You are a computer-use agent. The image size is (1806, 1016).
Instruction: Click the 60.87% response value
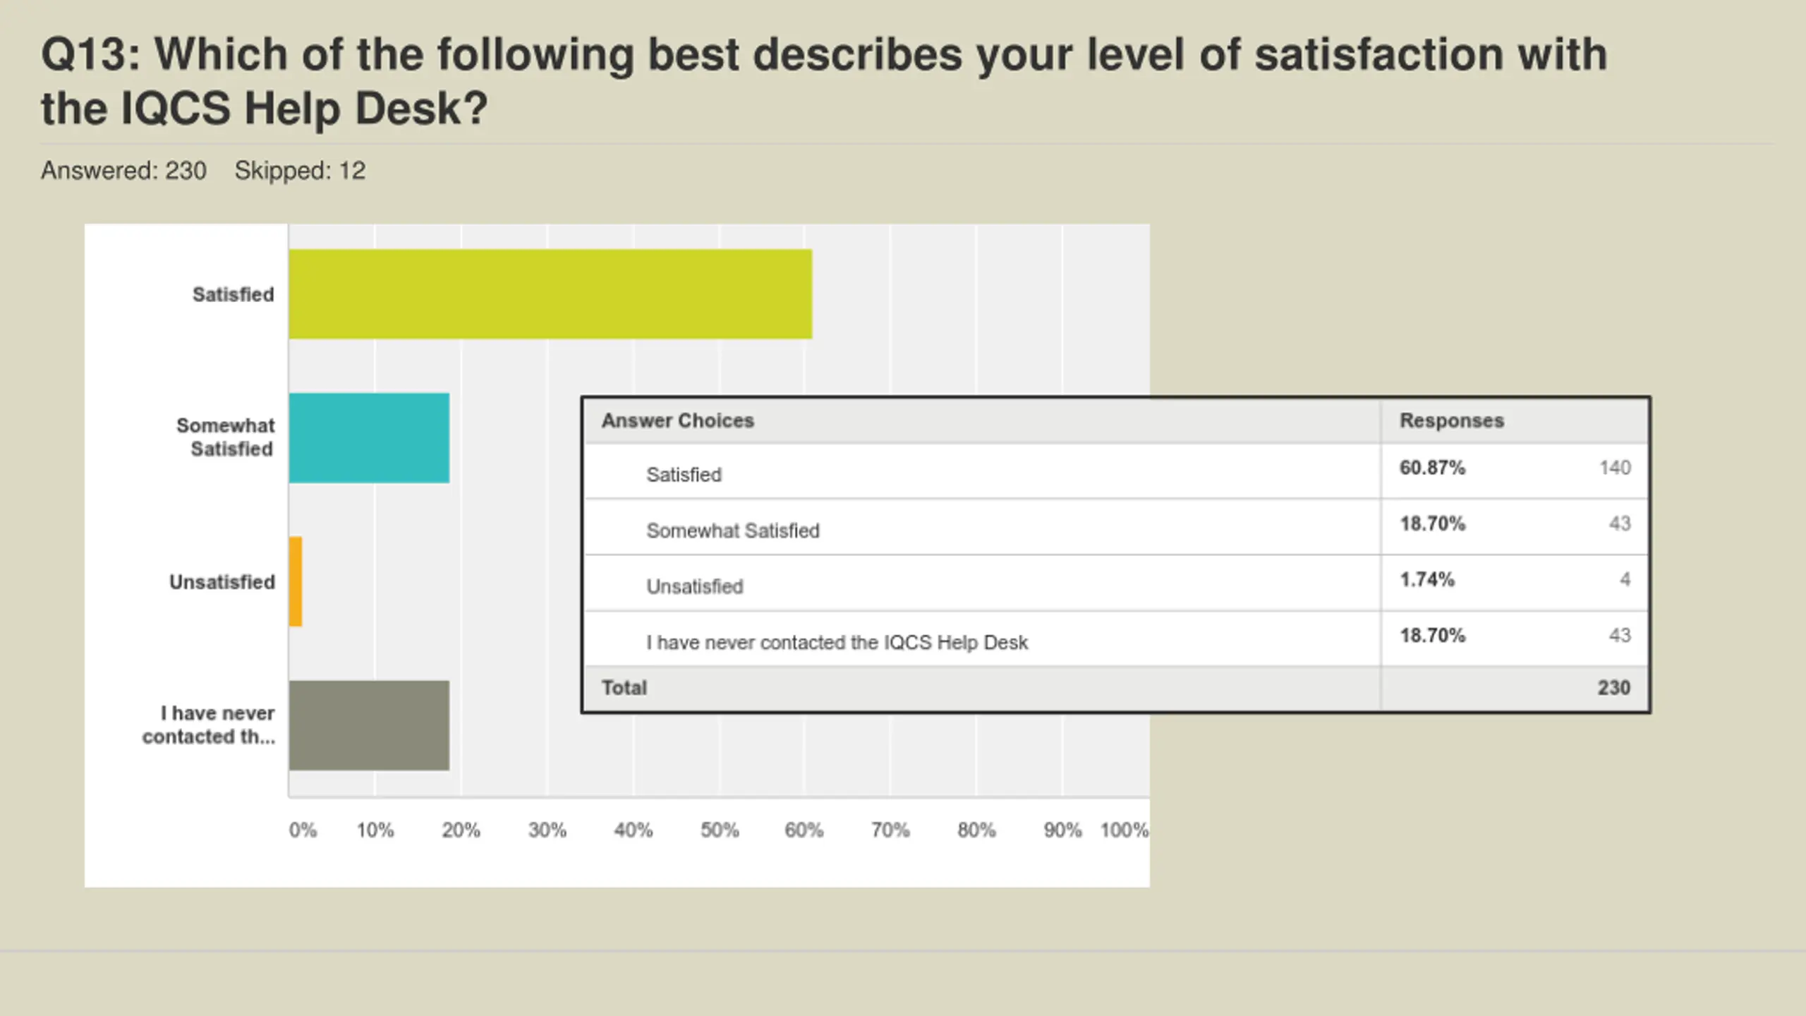coord(1432,468)
